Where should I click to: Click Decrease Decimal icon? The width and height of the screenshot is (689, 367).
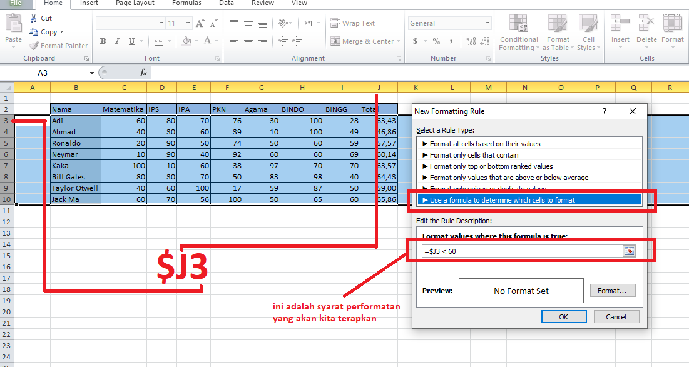485,41
